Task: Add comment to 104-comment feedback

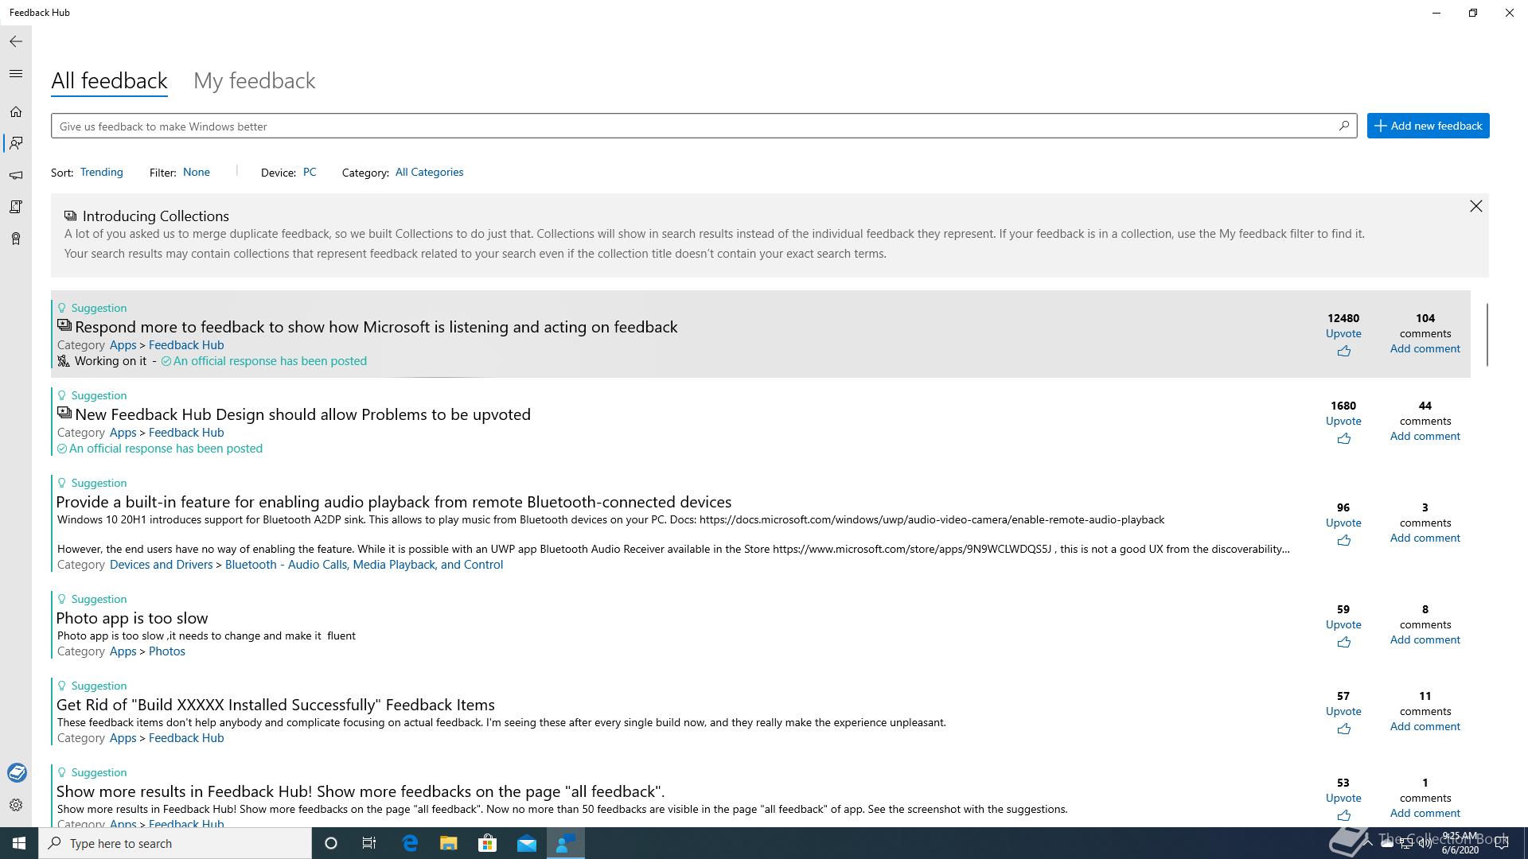Action: click(1425, 348)
